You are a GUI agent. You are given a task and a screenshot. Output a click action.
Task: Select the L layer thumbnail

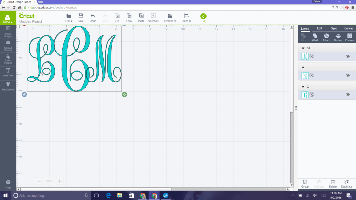pyautogui.click(x=305, y=75)
